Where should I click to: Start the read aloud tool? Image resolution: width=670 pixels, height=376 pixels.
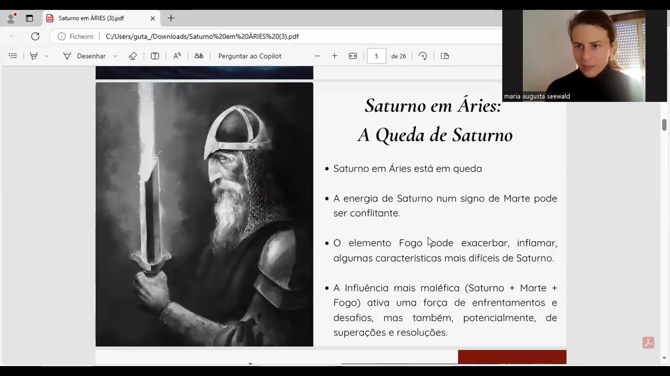coord(177,56)
